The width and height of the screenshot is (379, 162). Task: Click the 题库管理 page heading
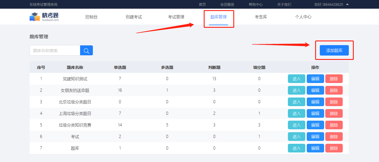tap(39, 37)
